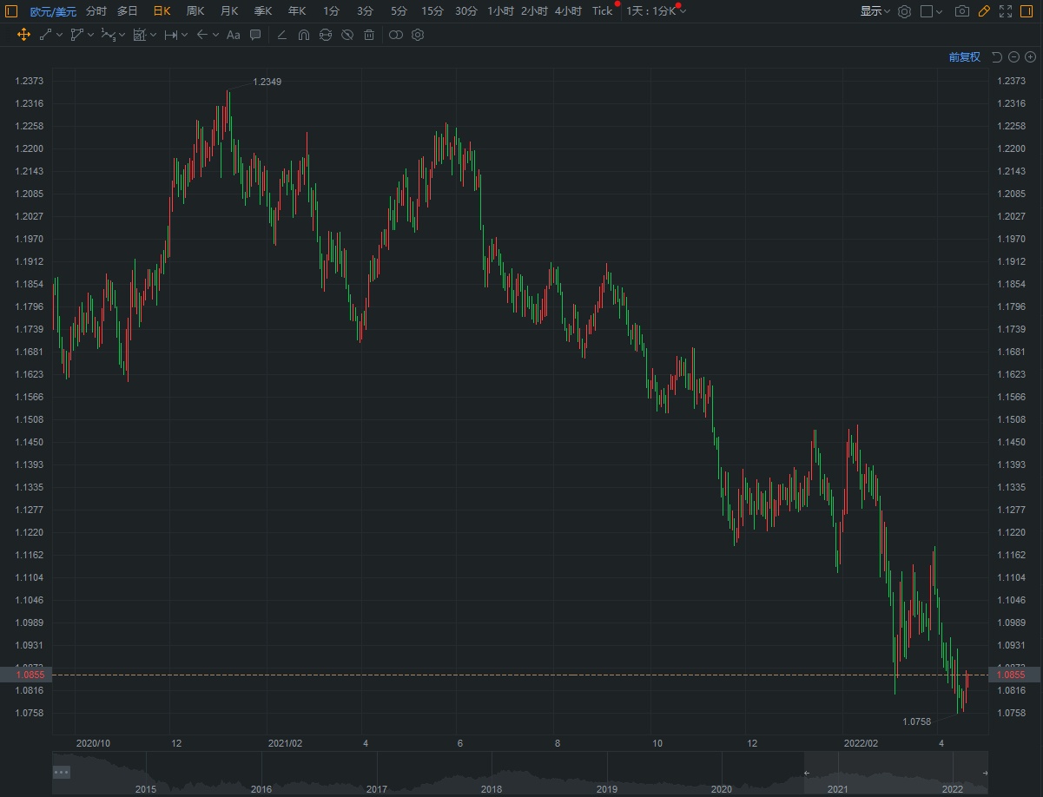Hide all drawings with the crossed-eye icon
The height and width of the screenshot is (797, 1043).
click(x=347, y=35)
